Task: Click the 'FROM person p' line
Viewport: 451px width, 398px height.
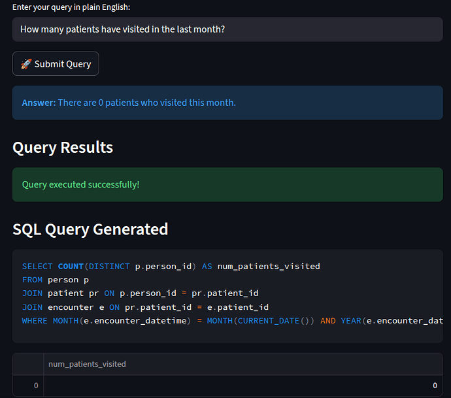Action: click(x=56, y=280)
